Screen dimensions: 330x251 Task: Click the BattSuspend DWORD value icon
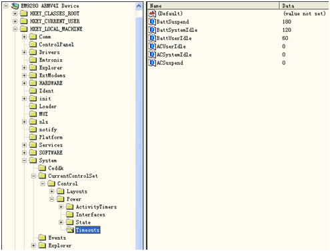pos(152,21)
